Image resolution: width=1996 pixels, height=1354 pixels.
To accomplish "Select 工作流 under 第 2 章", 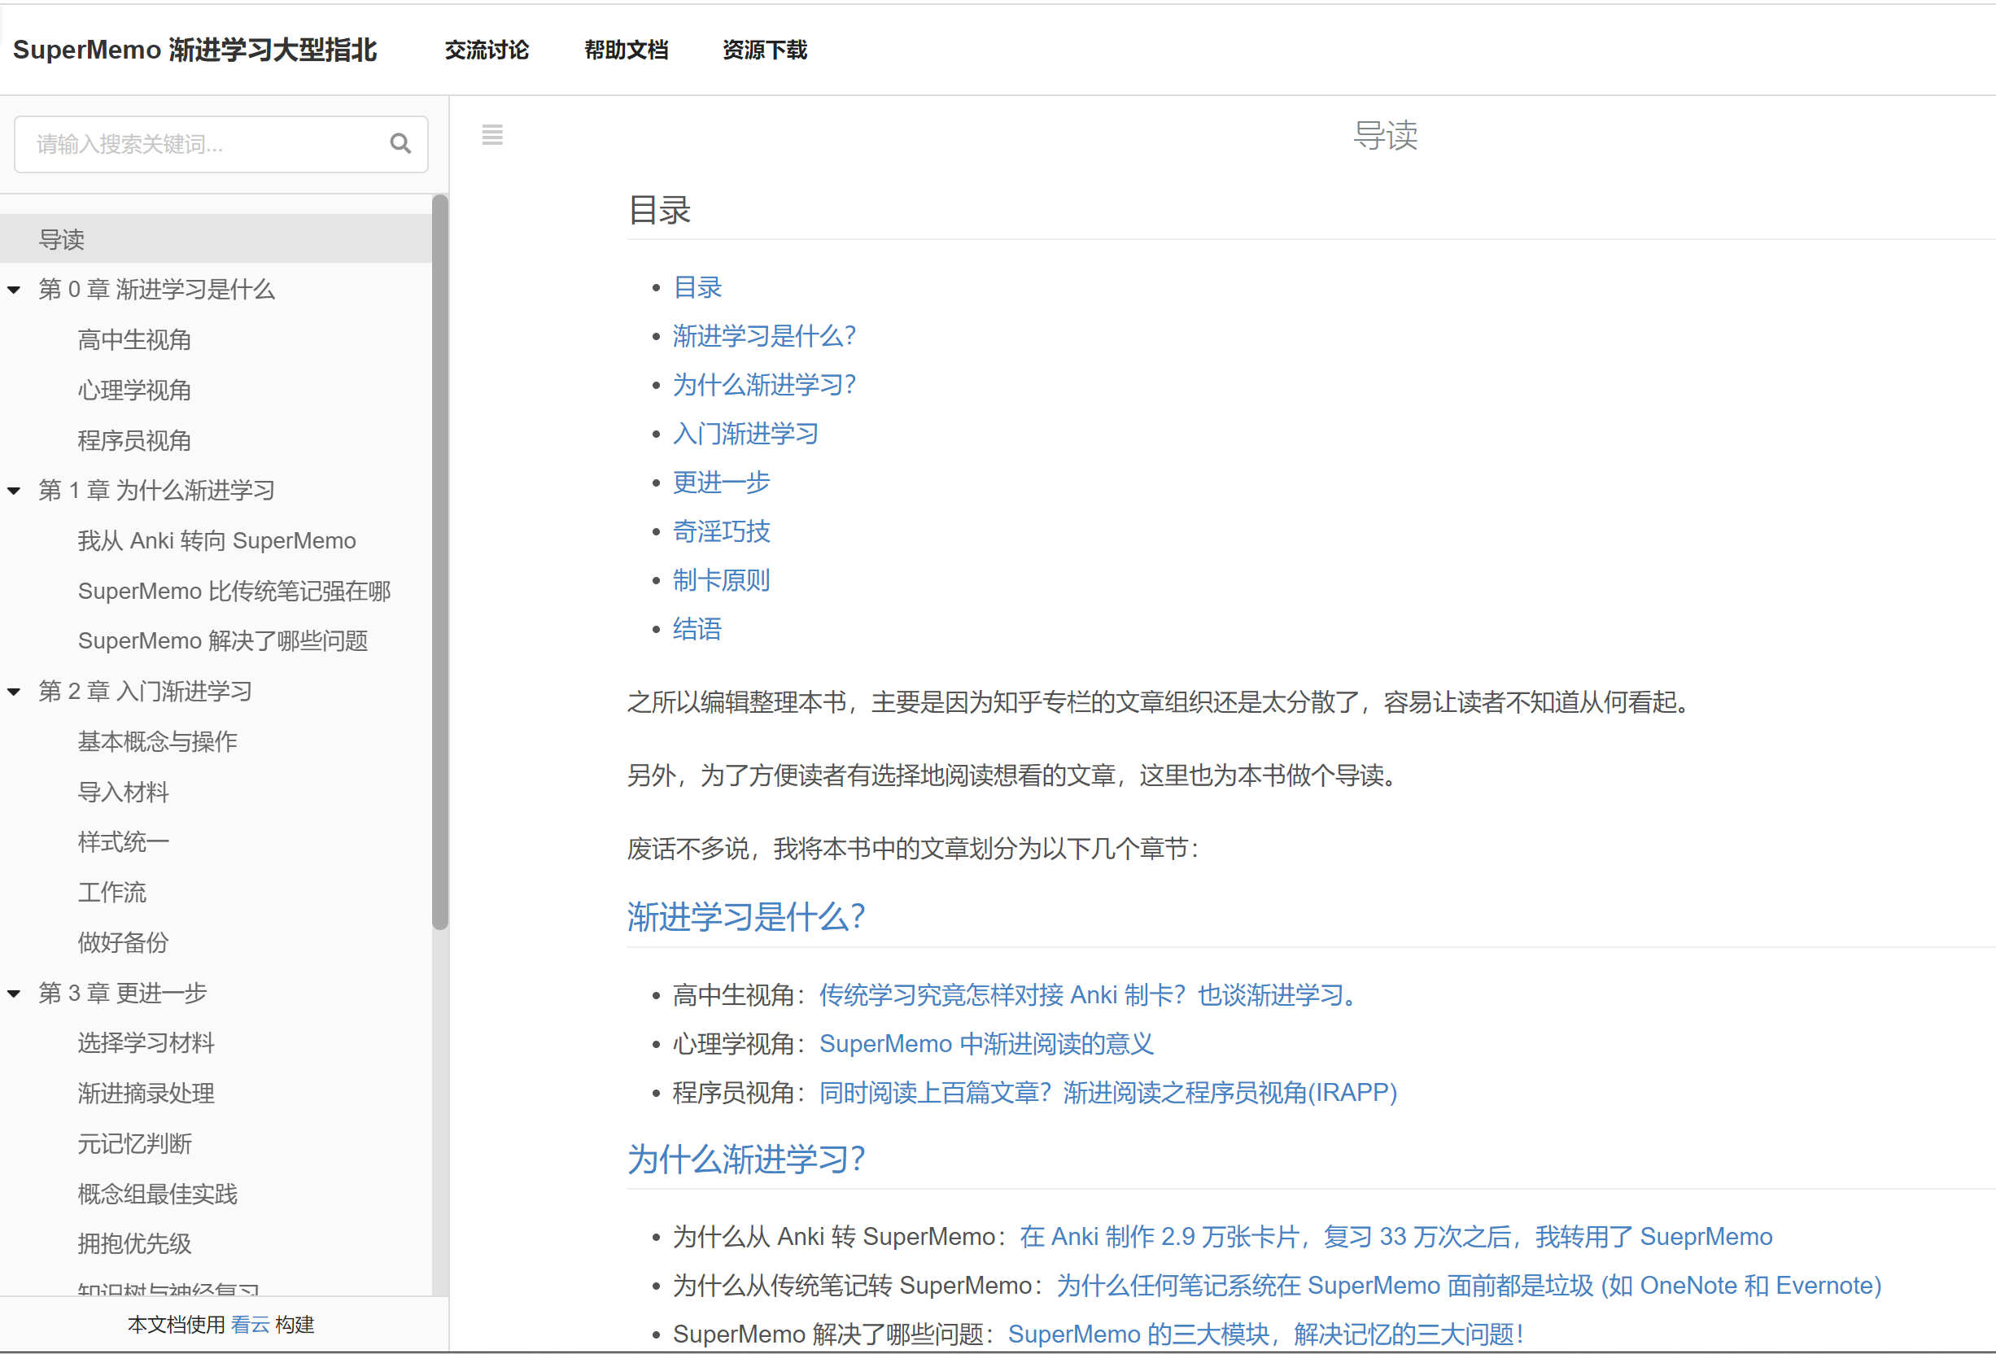I will (111, 892).
